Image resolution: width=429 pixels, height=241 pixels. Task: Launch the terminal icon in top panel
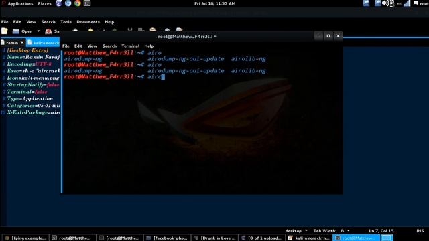87,3
